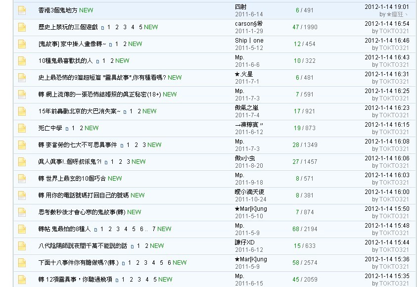Open thread 轉 世界上最玄的10個巧合
This screenshot has height=287, width=417.
tap(72, 179)
